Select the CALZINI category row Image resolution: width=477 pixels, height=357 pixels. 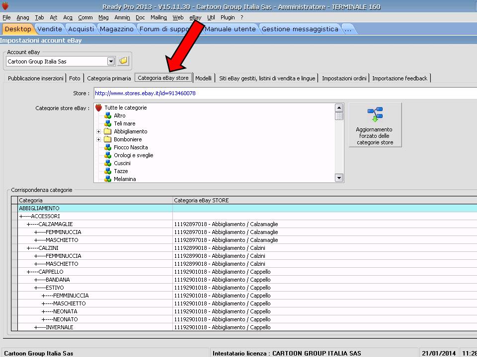(x=247, y=248)
